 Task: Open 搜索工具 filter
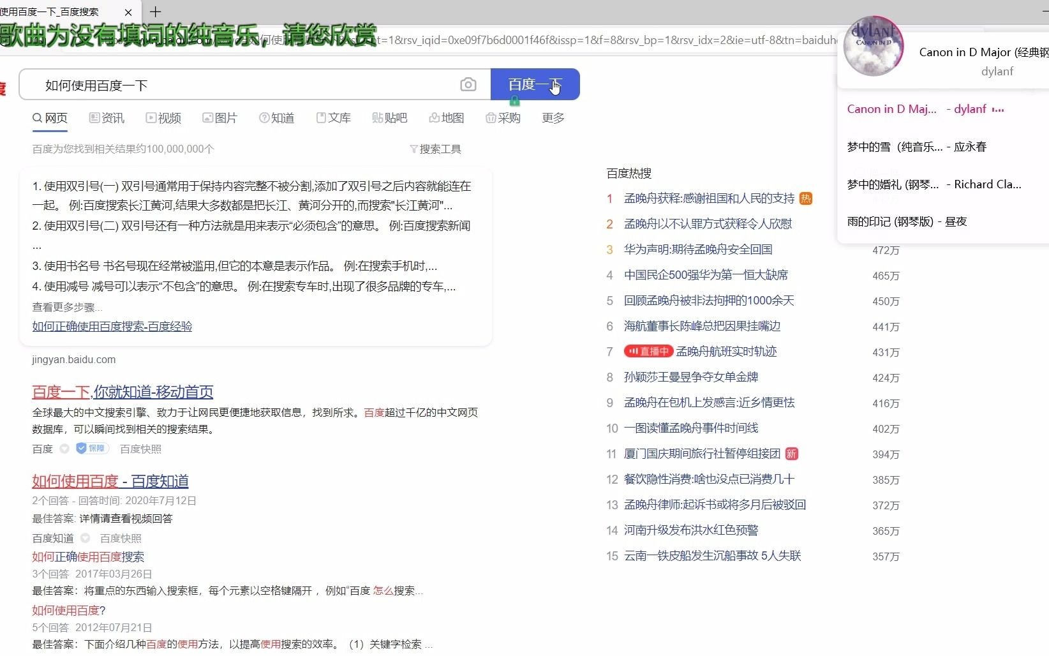point(435,149)
